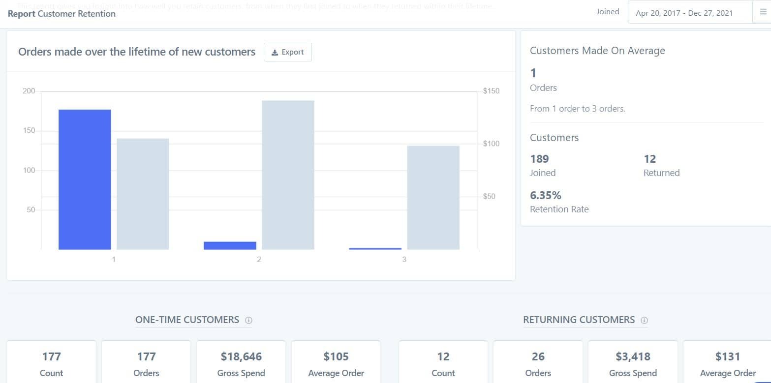Viewport: 771px width, 383px height.
Task: Click the 'Apr 20, 2017 - Dec 27, 2021' field
Action: click(x=684, y=13)
